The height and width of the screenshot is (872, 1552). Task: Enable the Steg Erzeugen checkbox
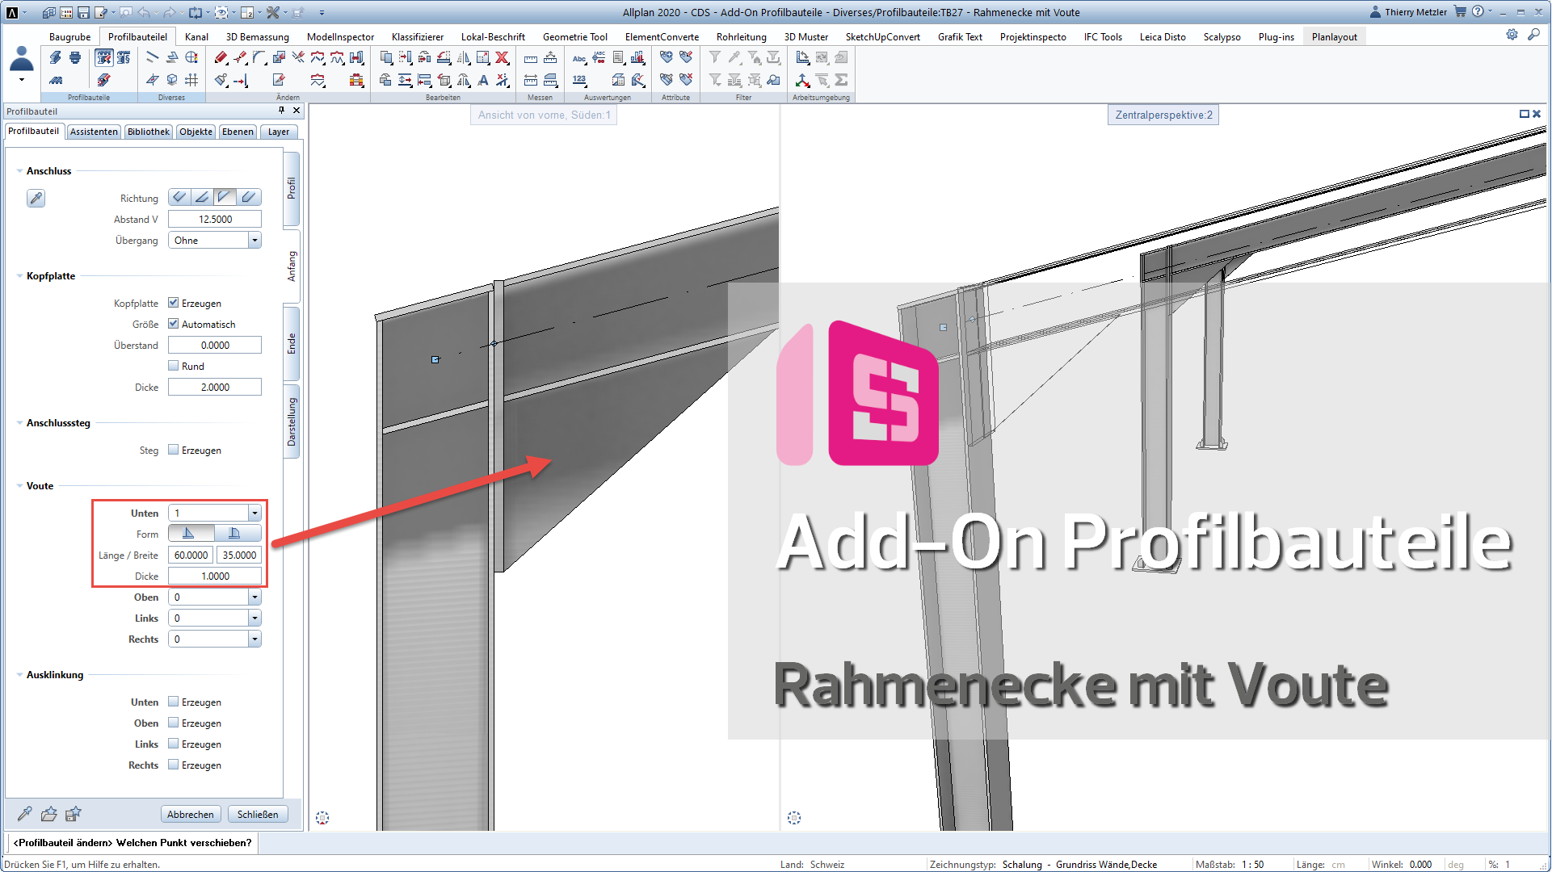[x=173, y=450]
